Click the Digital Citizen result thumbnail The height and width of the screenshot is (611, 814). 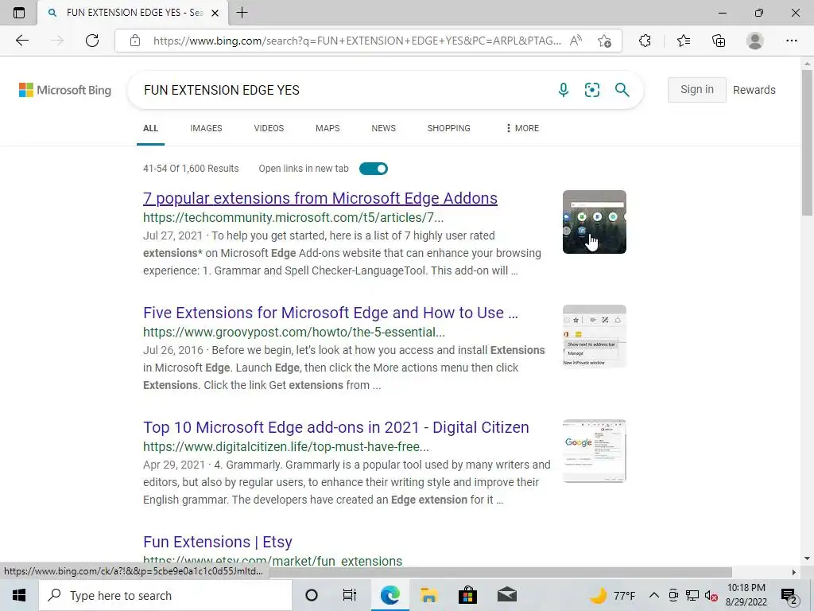pyautogui.click(x=595, y=451)
